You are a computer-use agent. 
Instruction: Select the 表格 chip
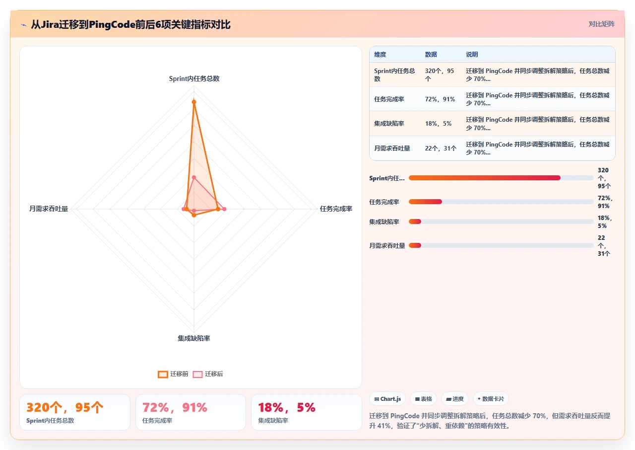pos(423,399)
